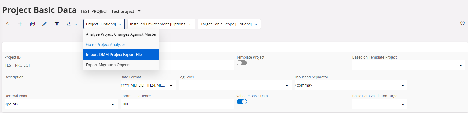Click the Commit Sequence field
The height and width of the screenshot is (113, 468).
click(x=177, y=104)
